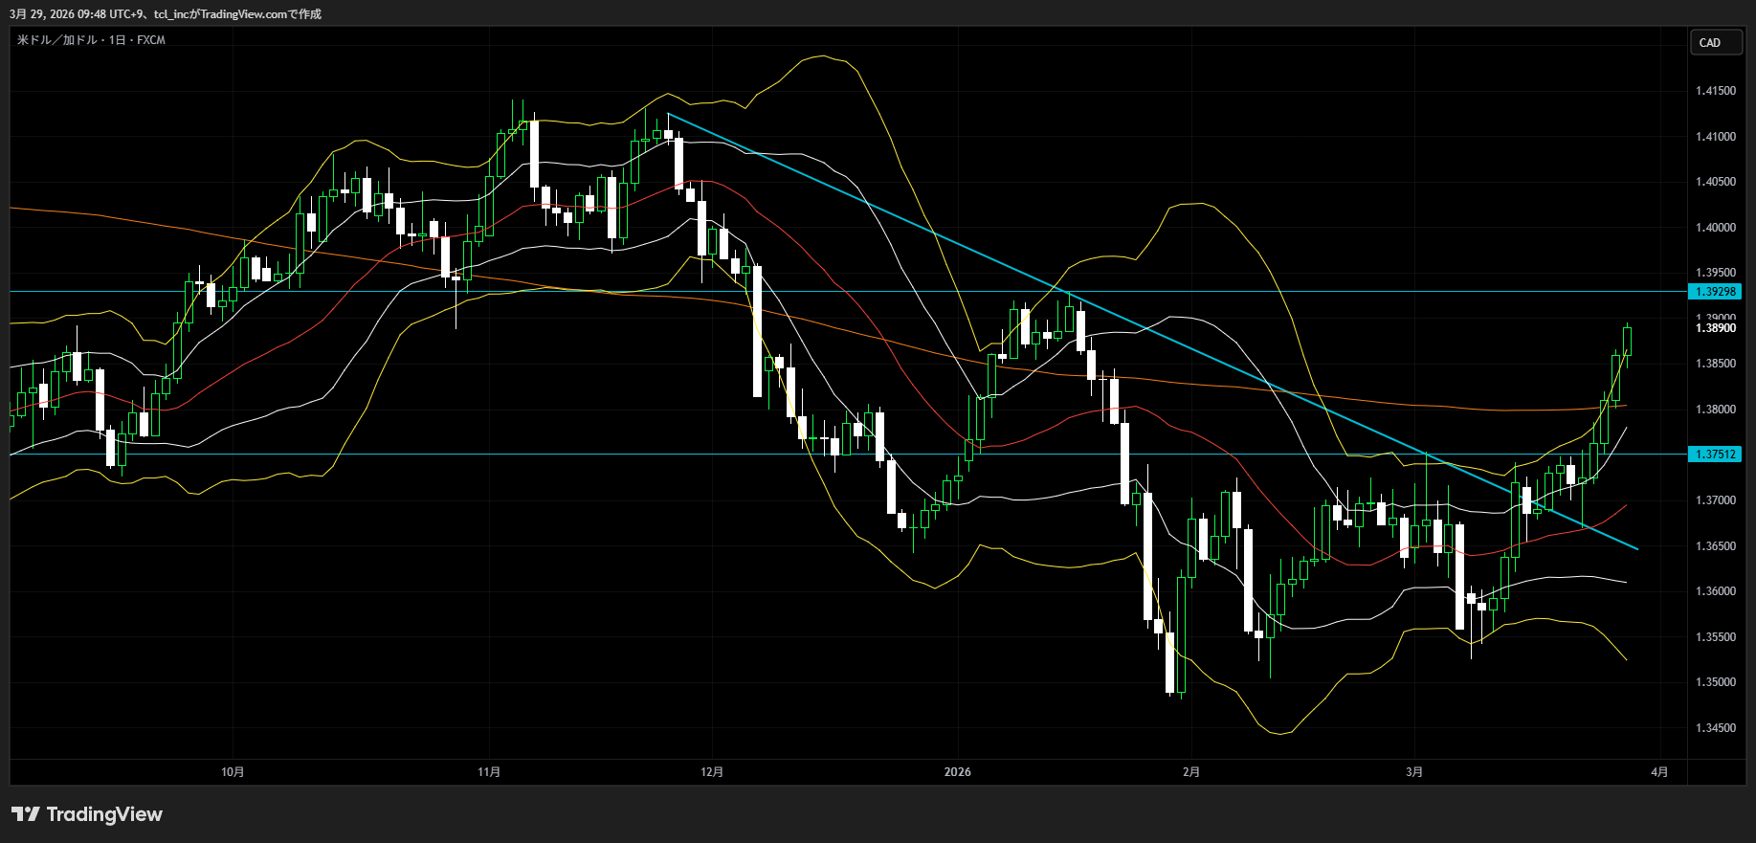Screen dimensions: 1756x843
Task: Click the 12月 time axis label
Action: 712,772
